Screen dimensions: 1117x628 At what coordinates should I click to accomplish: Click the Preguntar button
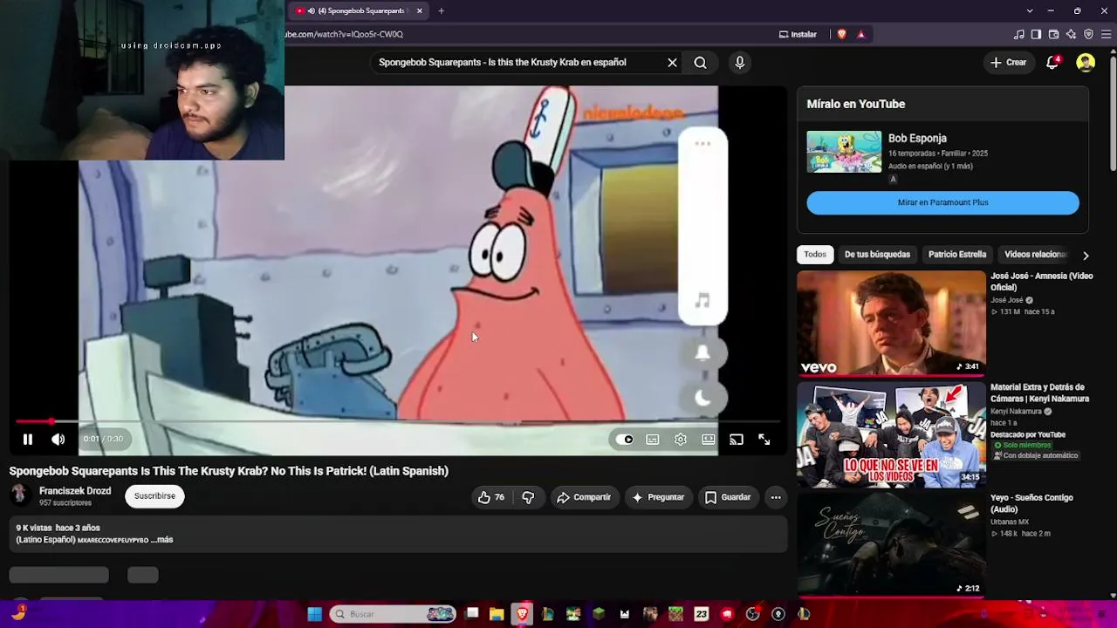pyautogui.click(x=658, y=497)
